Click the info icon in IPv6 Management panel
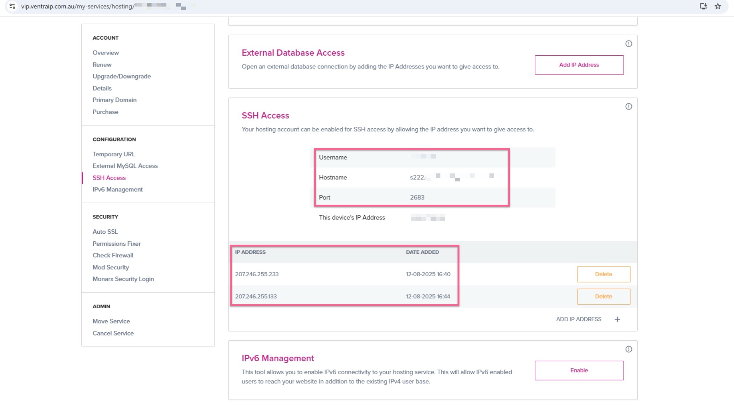This screenshot has width=734, height=405. pyautogui.click(x=629, y=349)
